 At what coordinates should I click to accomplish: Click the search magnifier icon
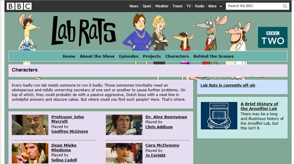click(285, 6)
